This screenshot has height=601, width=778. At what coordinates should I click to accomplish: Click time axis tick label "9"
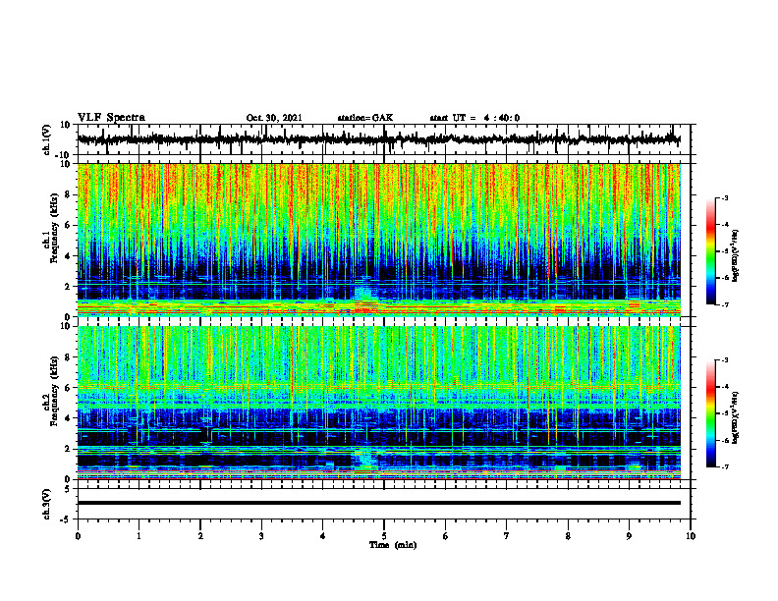coord(629,536)
